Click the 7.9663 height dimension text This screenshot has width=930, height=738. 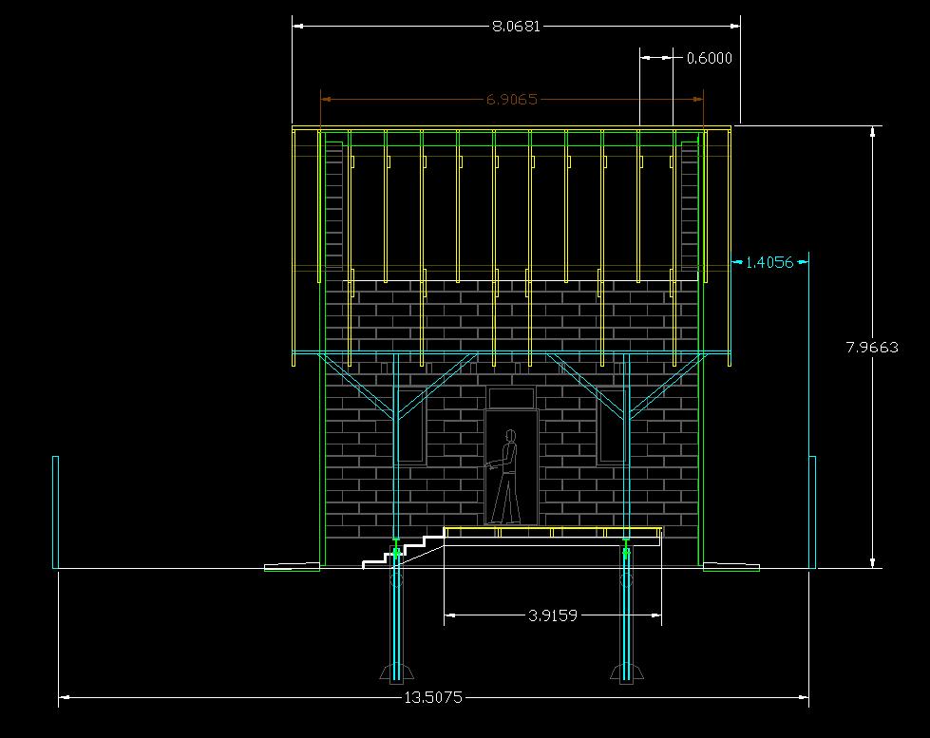[x=872, y=347]
